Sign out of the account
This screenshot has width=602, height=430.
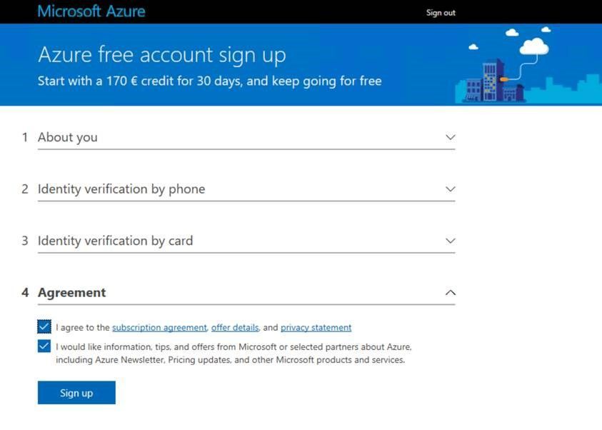click(x=441, y=13)
